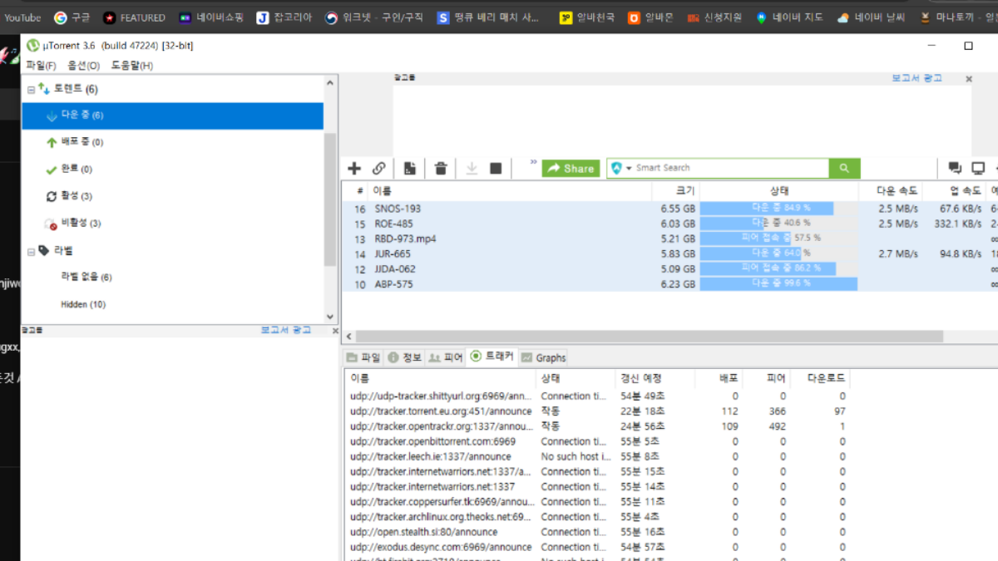Collapse the Torrents (토렌트) tree node
This screenshot has height=561, width=998.
(32, 90)
